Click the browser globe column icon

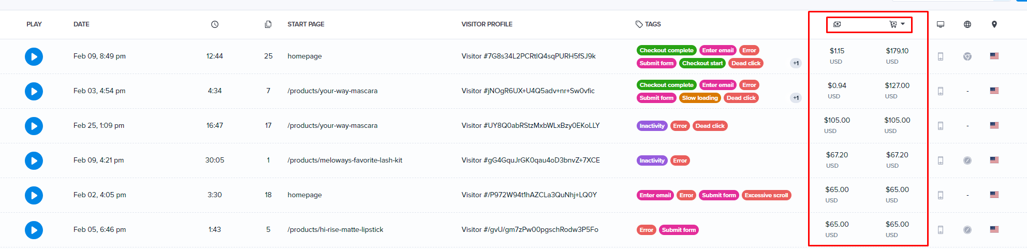pyautogui.click(x=967, y=24)
